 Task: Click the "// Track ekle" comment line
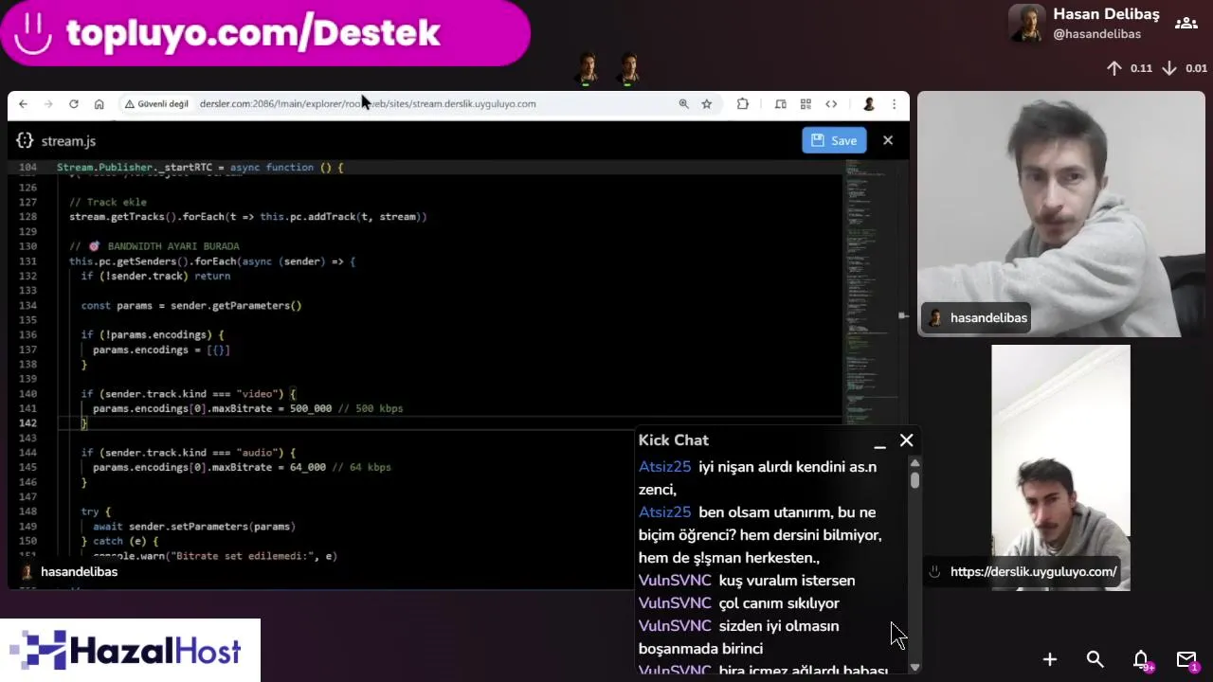click(x=107, y=202)
